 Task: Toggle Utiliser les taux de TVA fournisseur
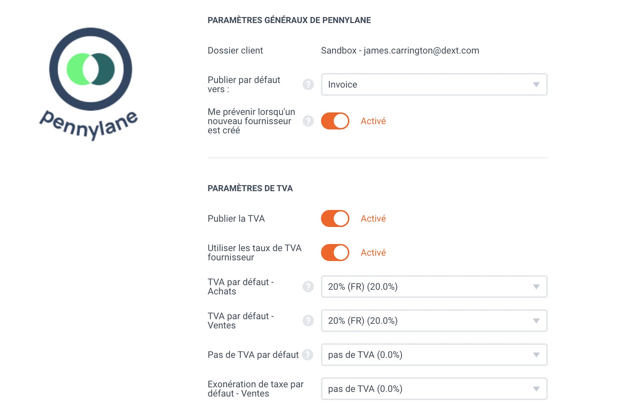[x=335, y=253]
